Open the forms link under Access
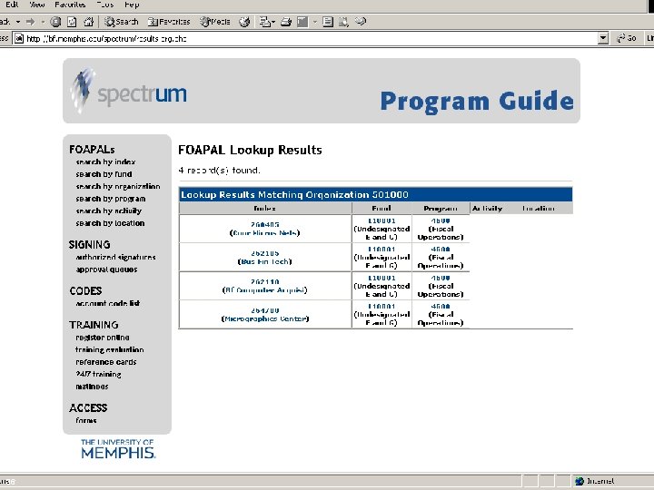Viewport: 654px width, 490px height. click(86, 420)
